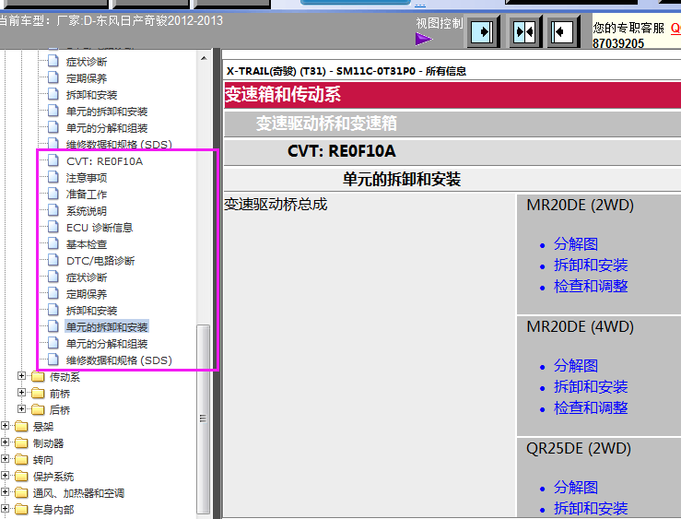Click folder icon for 制动器
681x519 pixels.
[x=21, y=443]
